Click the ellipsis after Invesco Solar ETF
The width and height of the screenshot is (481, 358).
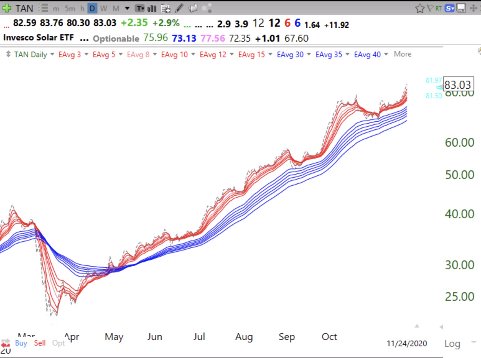pyautogui.click(x=84, y=40)
